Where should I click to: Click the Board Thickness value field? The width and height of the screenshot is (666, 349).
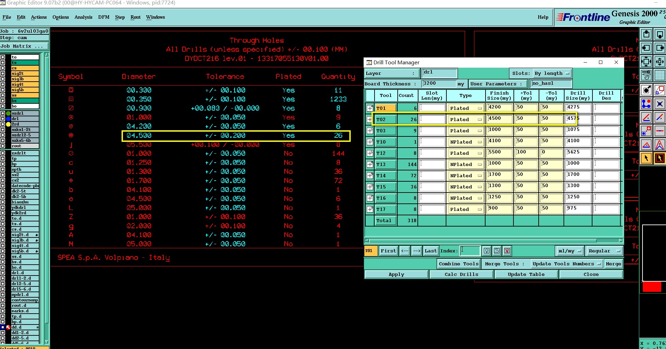coord(439,83)
